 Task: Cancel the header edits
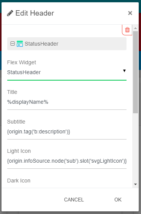pyautogui.click(x=74, y=200)
